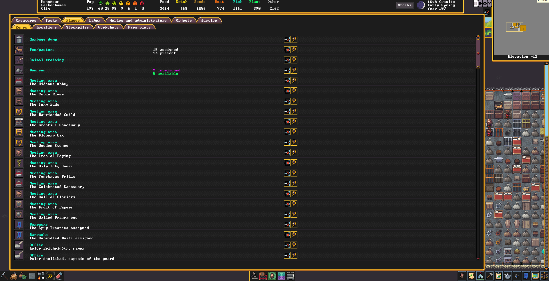Screen dimensions: 549x281
Task: Open the Nobles and administrators tab
Action: pos(138,21)
